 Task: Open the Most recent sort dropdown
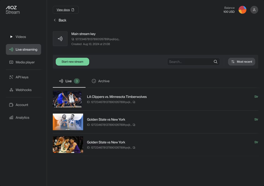[x=241, y=62]
